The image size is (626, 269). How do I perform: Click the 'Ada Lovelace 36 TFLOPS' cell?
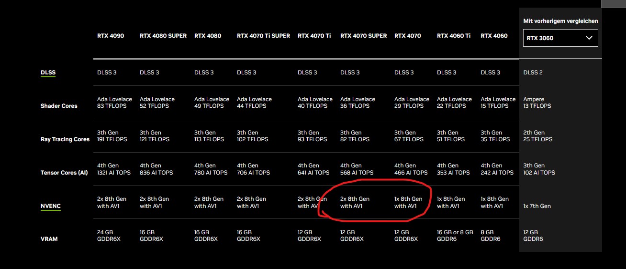[358, 103]
